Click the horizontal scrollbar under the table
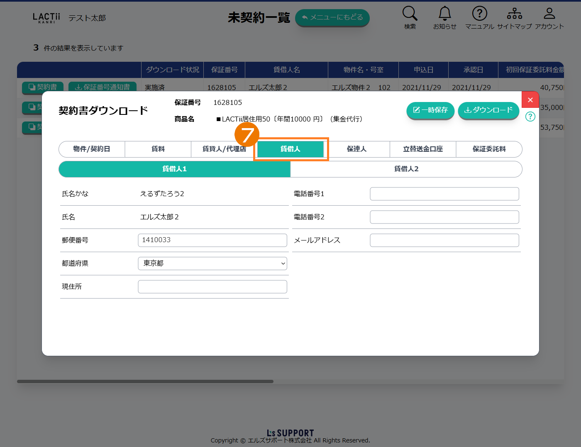Screen dimensions: 581x447 click(145, 381)
